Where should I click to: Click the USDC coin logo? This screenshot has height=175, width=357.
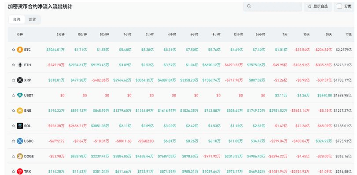(x=20, y=141)
